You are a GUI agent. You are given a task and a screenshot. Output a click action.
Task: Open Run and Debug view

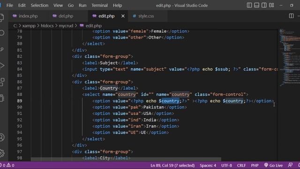(x=2, y=66)
